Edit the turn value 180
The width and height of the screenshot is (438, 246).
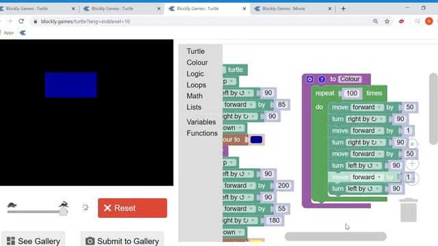[x=274, y=221]
